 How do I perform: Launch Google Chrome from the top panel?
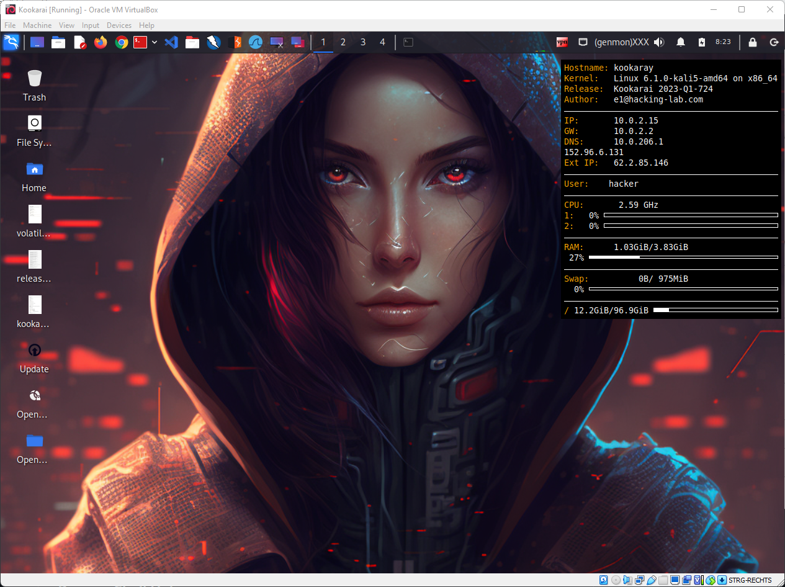click(122, 42)
